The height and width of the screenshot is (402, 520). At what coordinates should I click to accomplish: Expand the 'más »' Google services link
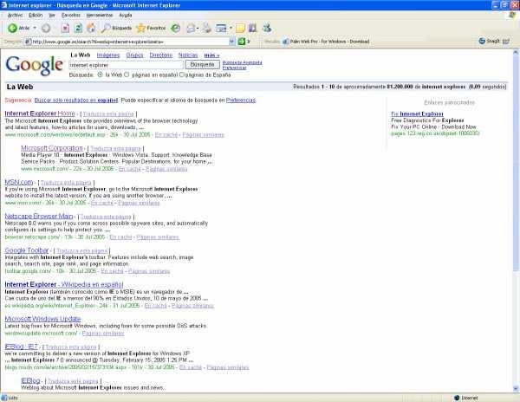click(x=212, y=55)
